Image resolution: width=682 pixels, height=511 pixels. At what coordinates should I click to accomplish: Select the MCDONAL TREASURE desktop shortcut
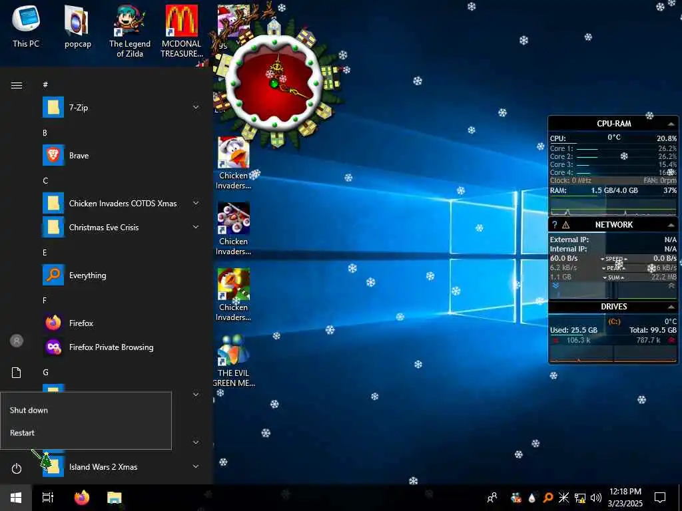[181, 31]
